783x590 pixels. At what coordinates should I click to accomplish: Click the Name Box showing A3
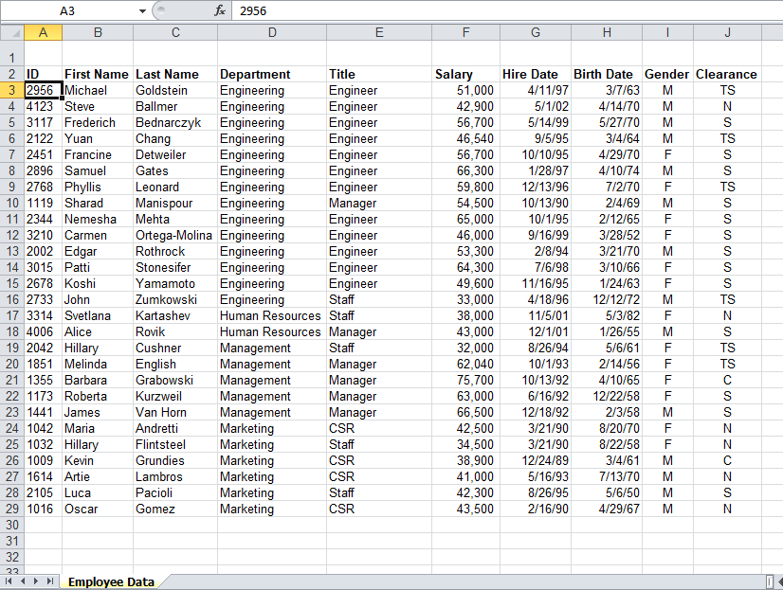click(67, 11)
